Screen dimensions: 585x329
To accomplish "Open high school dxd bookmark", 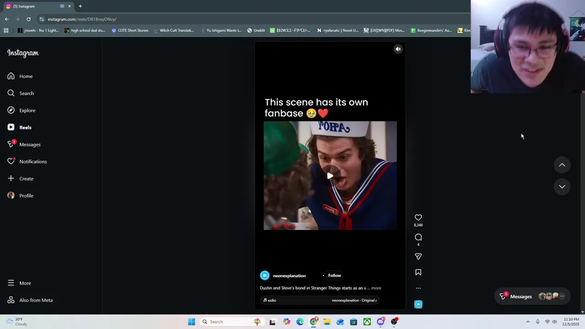I will (x=85, y=31).
